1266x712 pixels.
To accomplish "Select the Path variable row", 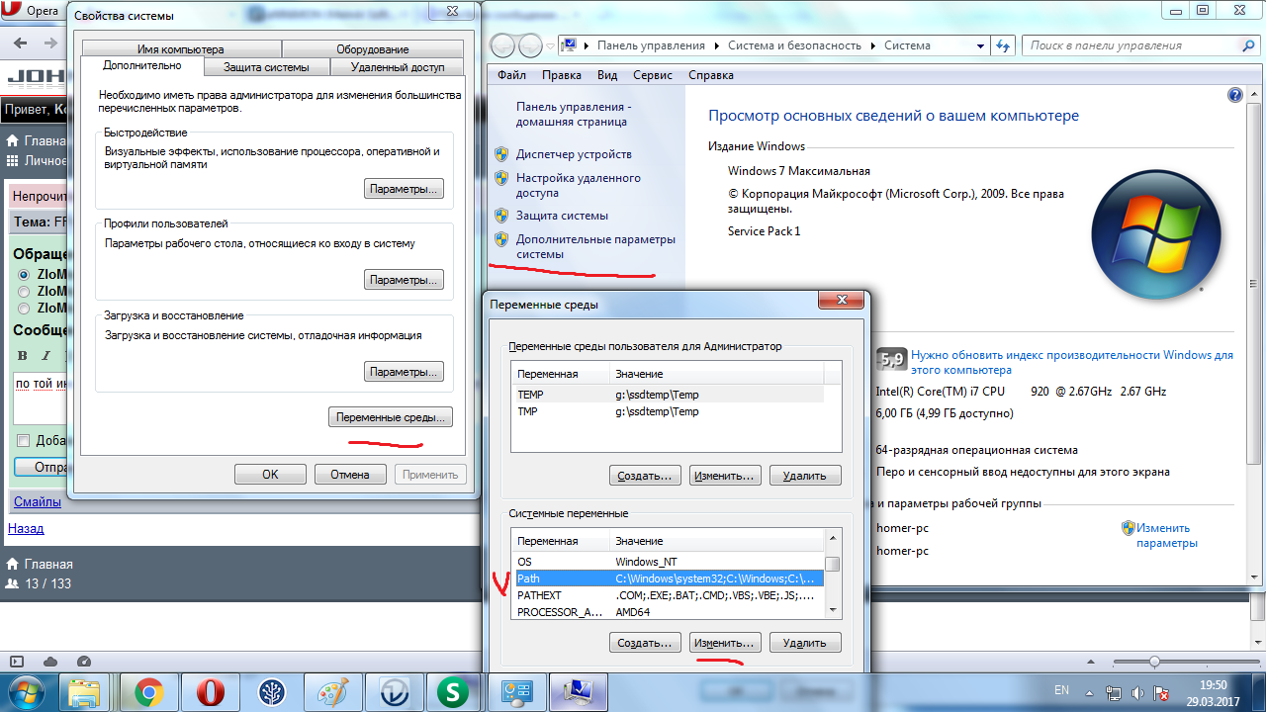I will pyautogui.click(x=669, y=578).
